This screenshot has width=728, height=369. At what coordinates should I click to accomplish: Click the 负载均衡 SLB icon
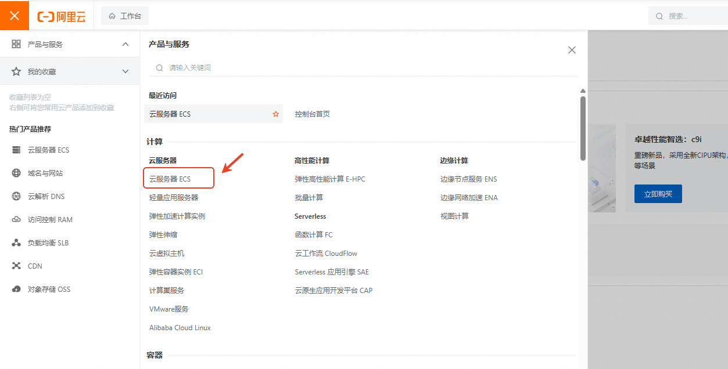pos(16,243)
